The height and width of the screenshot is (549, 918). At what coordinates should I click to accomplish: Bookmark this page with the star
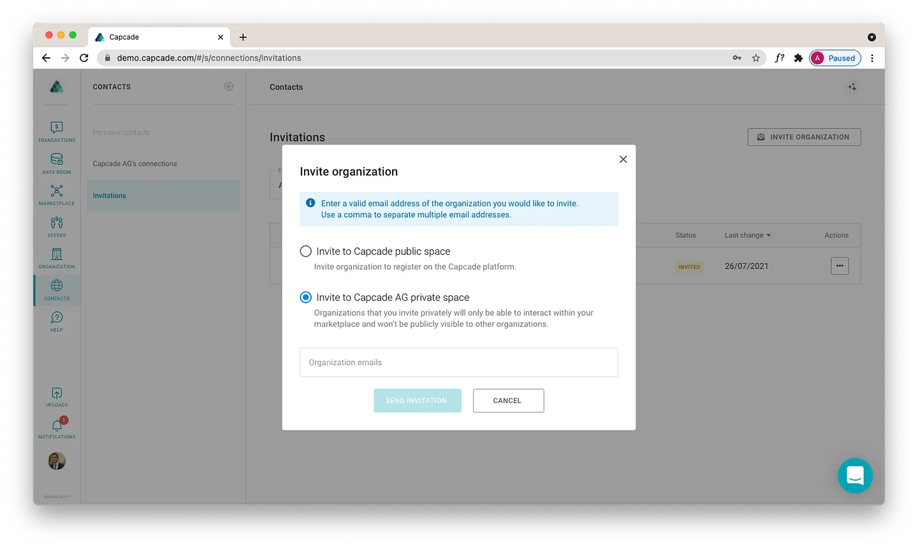click(x=756, y=58)
